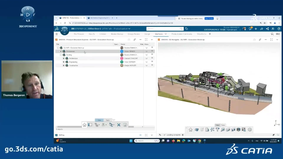Click the plus Add icon in top bar
283x159 pixels.
coord(256,29)
